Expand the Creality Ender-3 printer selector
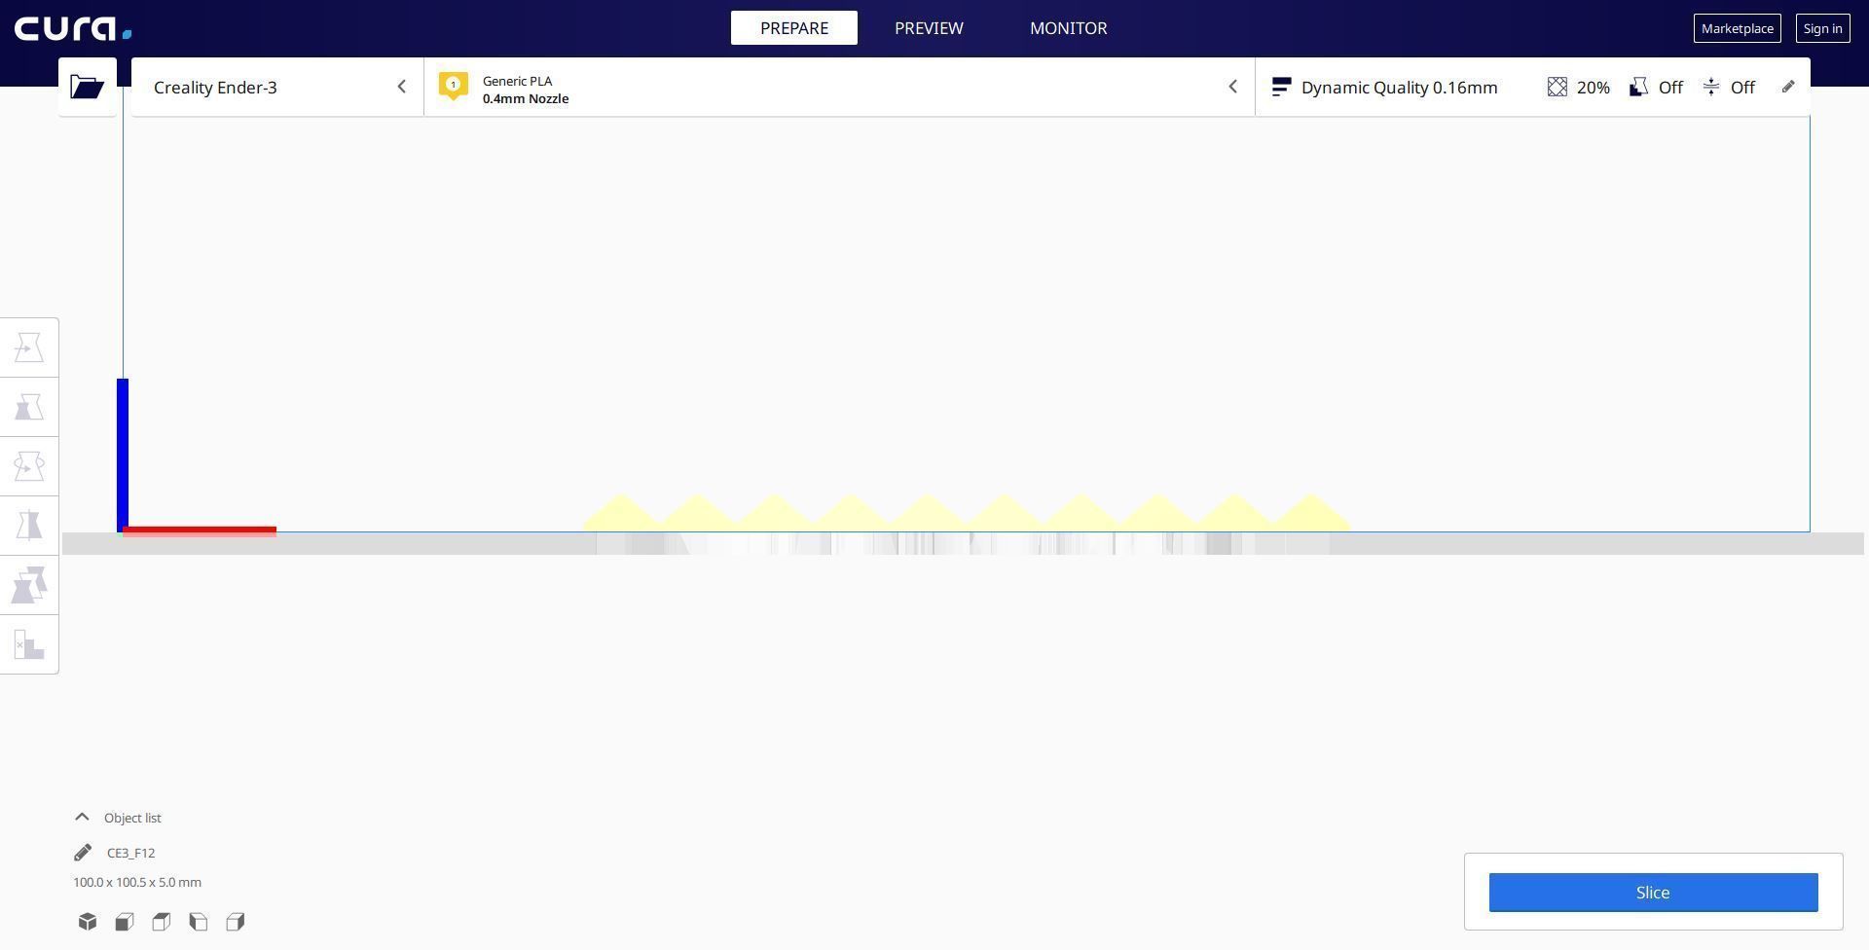 [x=277, y=87]
